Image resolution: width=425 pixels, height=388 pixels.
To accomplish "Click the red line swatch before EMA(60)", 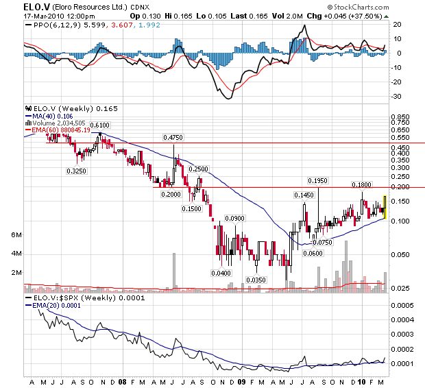I will point(29,130).
